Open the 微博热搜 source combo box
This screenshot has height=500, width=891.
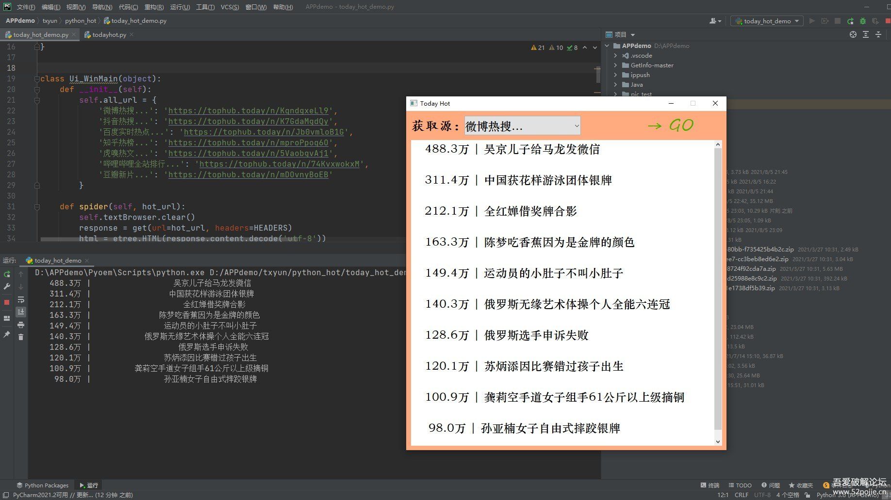(x=522, y=126)
